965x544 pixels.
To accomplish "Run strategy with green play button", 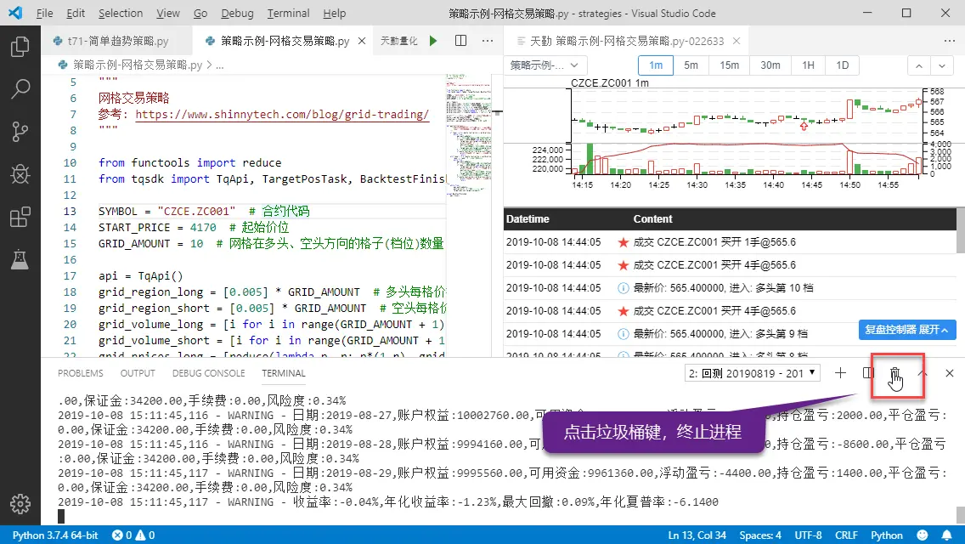I will (433, 41).
